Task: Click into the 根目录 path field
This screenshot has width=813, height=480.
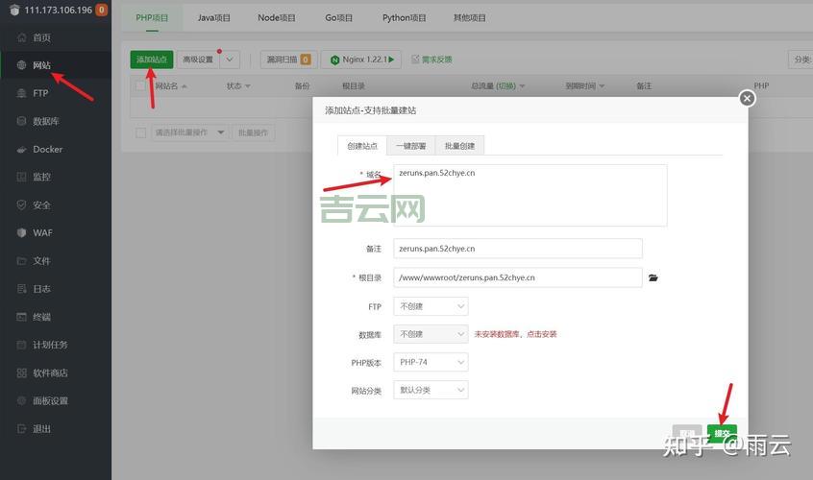Action: [x=517, y=277]
